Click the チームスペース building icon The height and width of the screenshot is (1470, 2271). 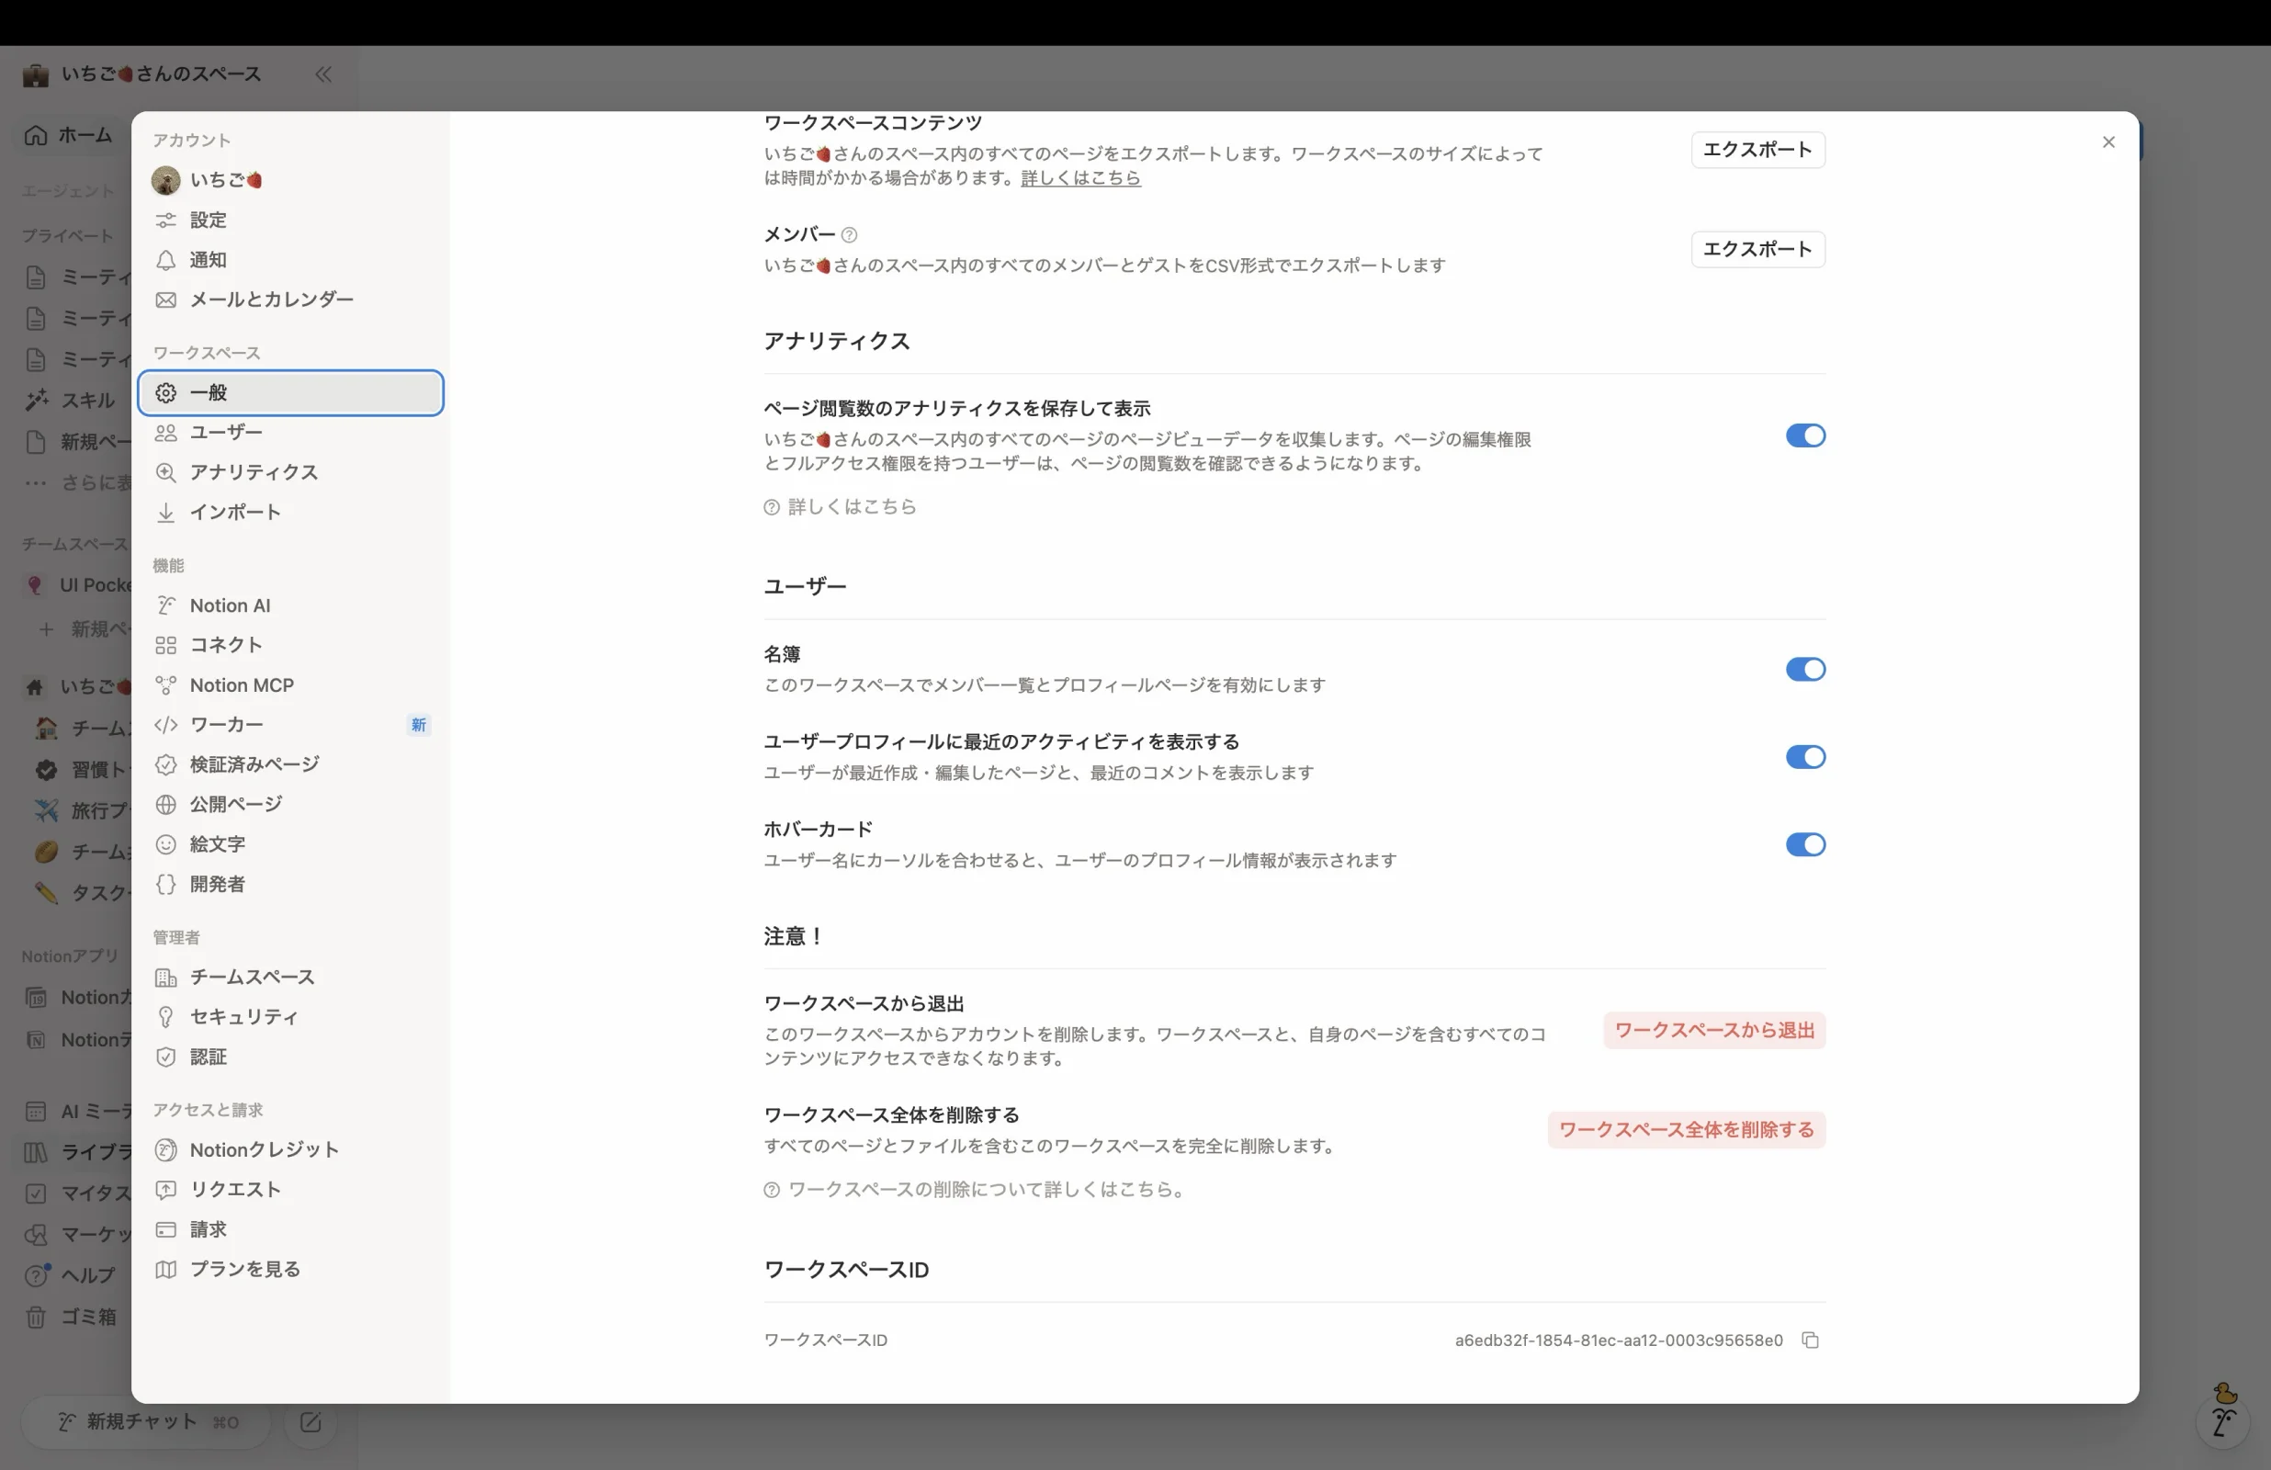click(166, 978)
